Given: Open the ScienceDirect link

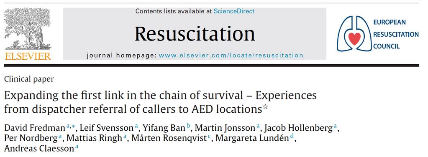Looking at the screenshot, I should [234, 11].
